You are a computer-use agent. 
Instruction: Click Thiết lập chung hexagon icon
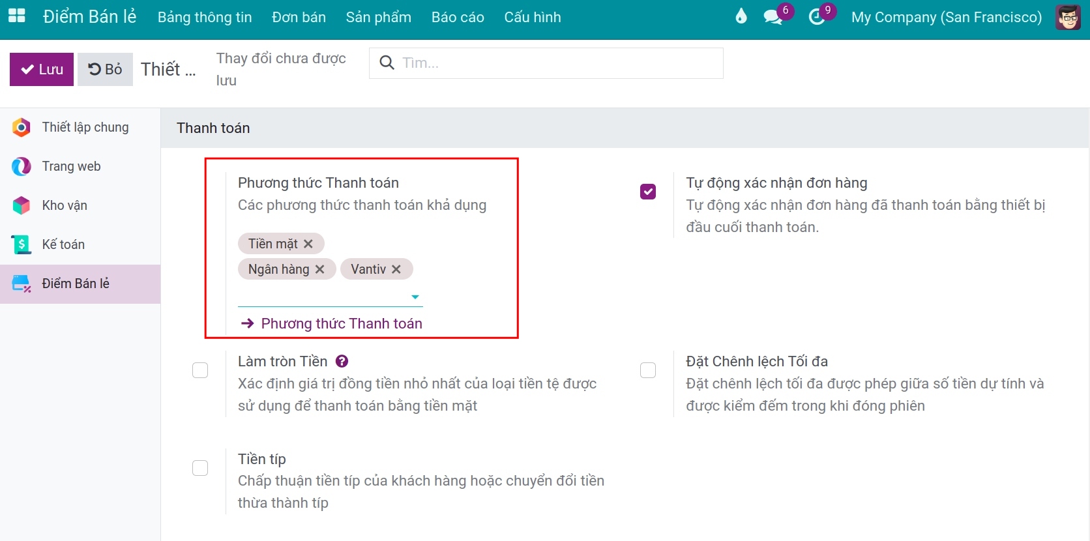pos(22,128)
